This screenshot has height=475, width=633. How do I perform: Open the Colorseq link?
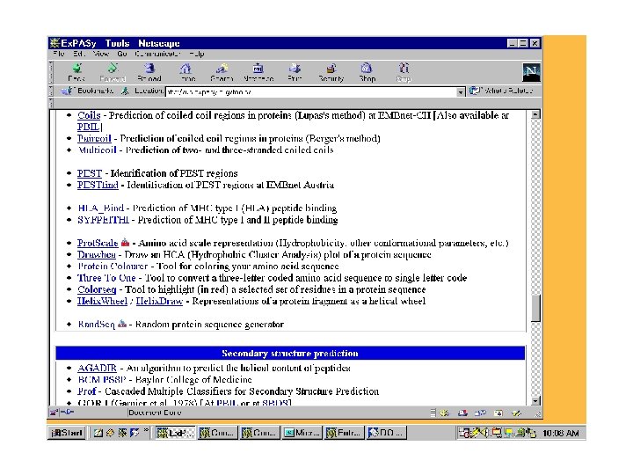coord(97,290)
